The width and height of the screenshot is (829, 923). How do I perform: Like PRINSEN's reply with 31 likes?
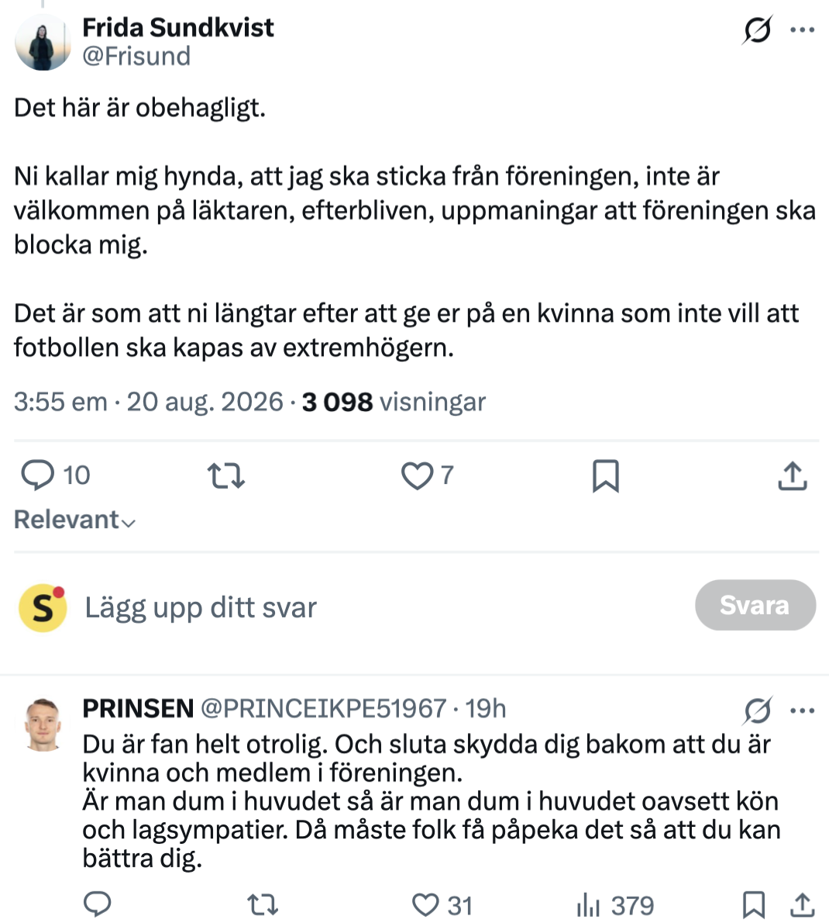click(x=442, y=905)
